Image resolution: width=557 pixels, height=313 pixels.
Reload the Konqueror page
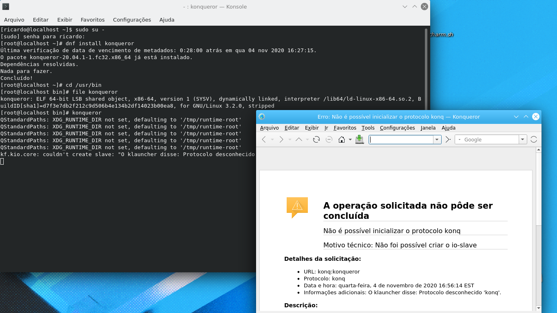316,139
